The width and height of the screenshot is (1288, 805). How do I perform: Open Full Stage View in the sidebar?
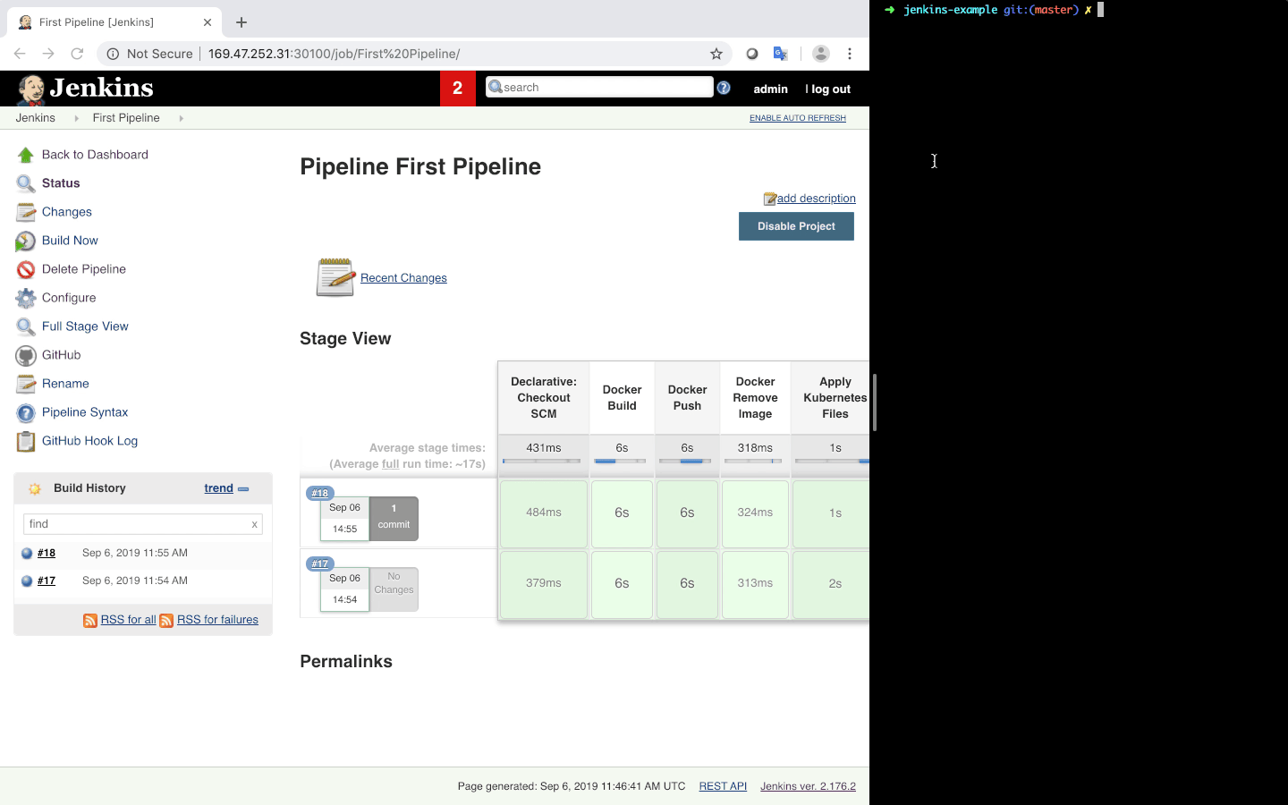[x=85, y=326]
